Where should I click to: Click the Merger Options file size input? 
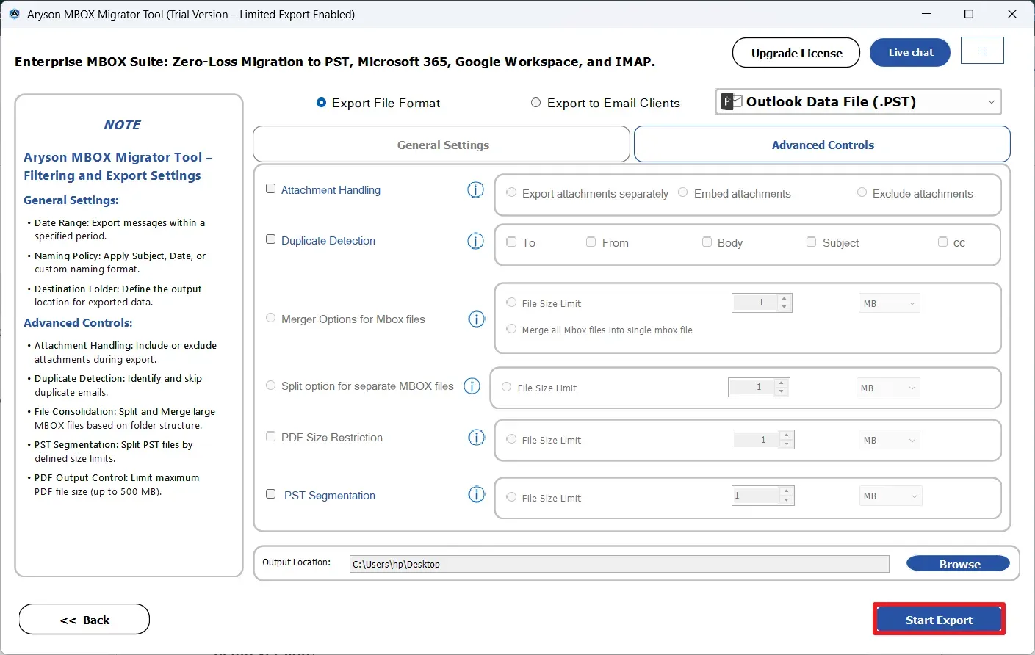coord(755,303)
